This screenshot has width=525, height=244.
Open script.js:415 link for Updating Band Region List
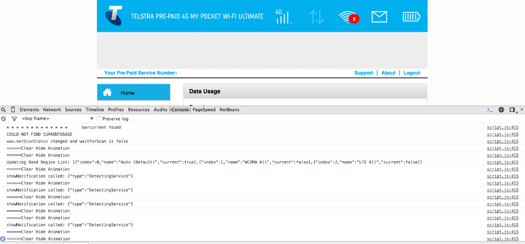(x=502, y=162)
